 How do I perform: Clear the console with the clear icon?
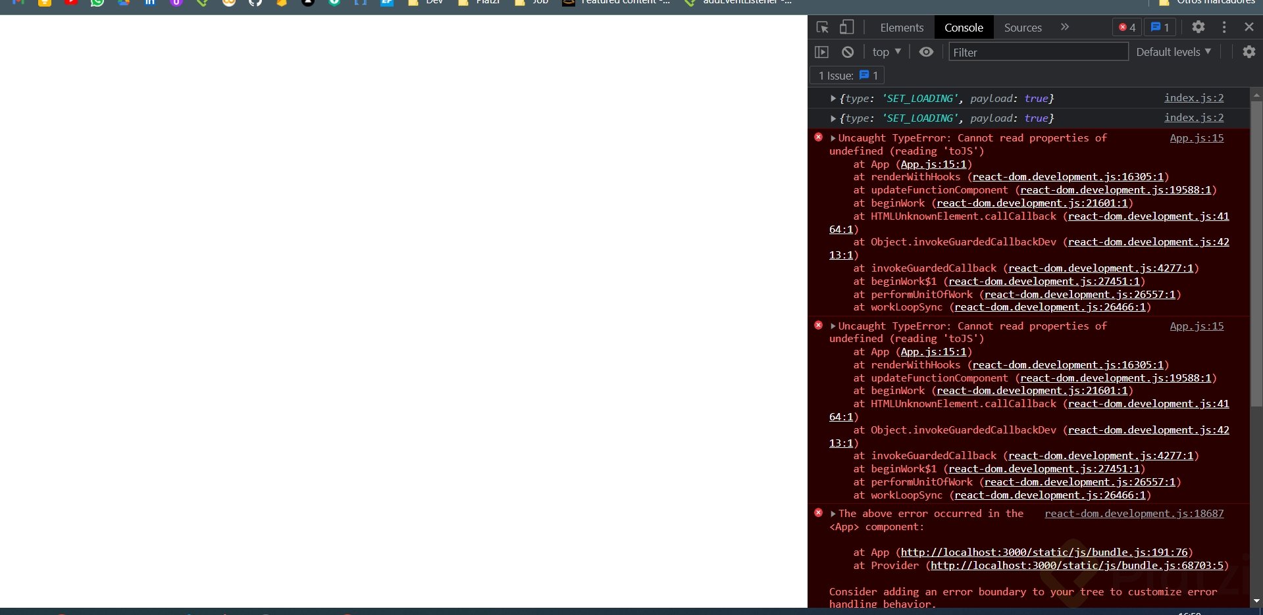point(848,51)
